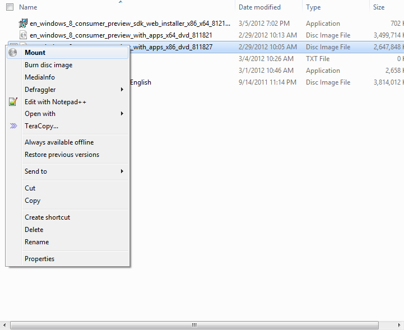Click the date 3/4/2012 10:26 AM
404x330 pixels.
266,59
